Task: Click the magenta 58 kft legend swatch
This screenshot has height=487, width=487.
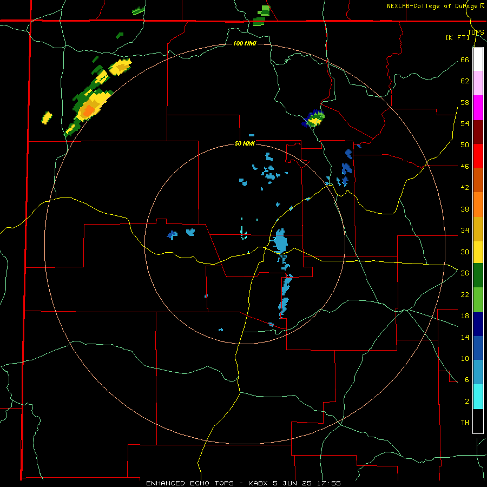Action: pos(478,108)
